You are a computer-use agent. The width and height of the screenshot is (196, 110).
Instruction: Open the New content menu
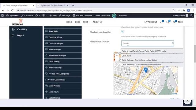(x=53, y=16)
